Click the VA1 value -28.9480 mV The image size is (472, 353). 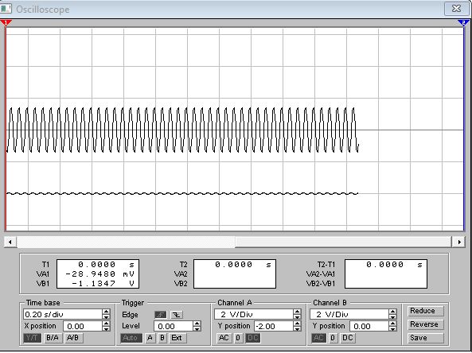coord(99,274)
